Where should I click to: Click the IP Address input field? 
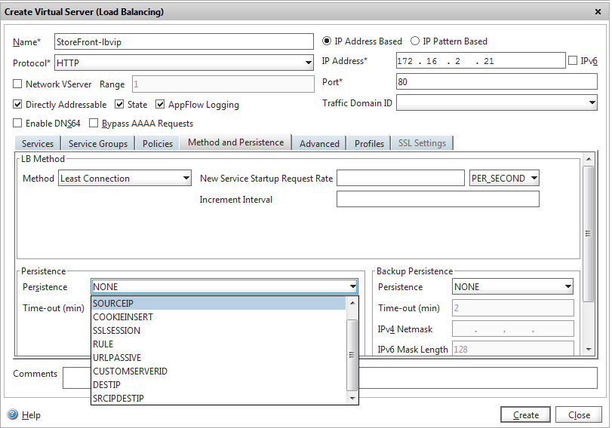point(481,61)
